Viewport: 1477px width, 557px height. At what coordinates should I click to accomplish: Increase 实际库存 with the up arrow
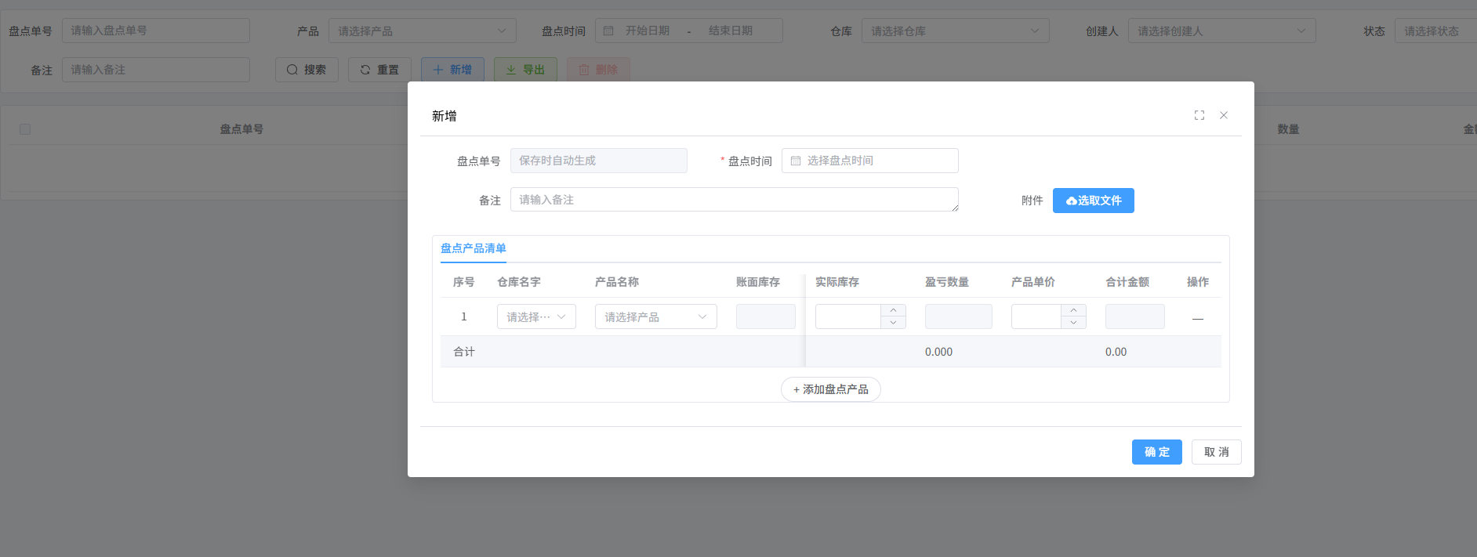893,310
